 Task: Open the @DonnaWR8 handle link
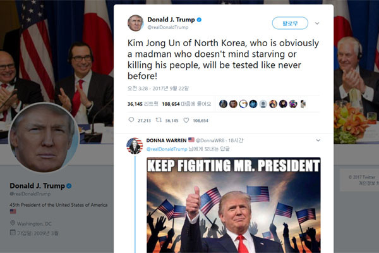[x=210, y=140]
